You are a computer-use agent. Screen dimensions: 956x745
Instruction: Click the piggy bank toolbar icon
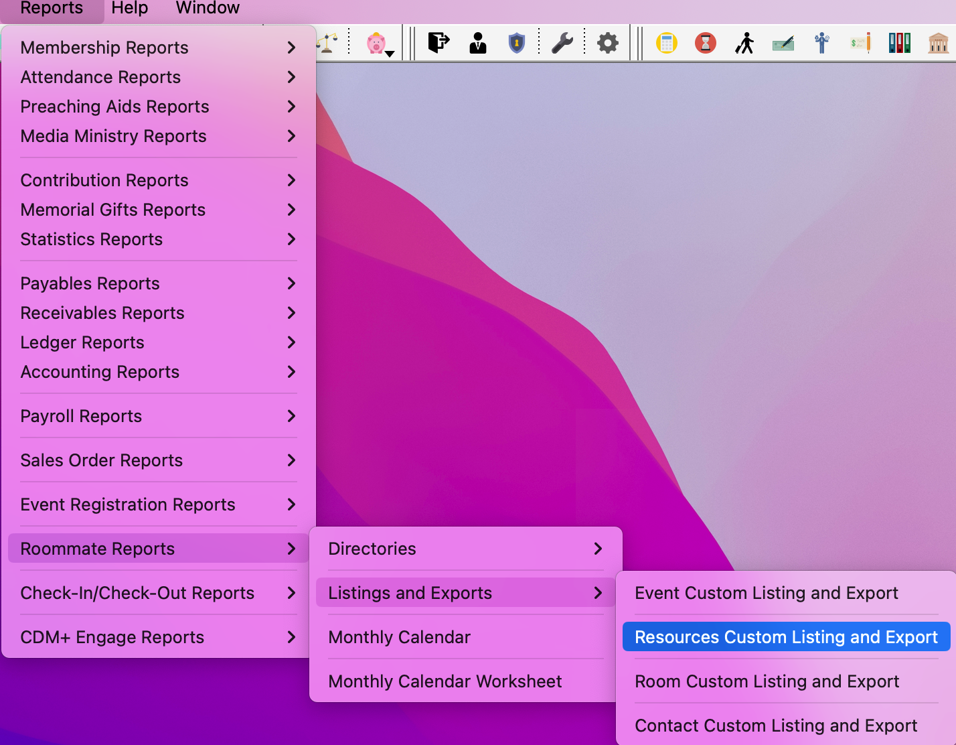pos(376,44)
